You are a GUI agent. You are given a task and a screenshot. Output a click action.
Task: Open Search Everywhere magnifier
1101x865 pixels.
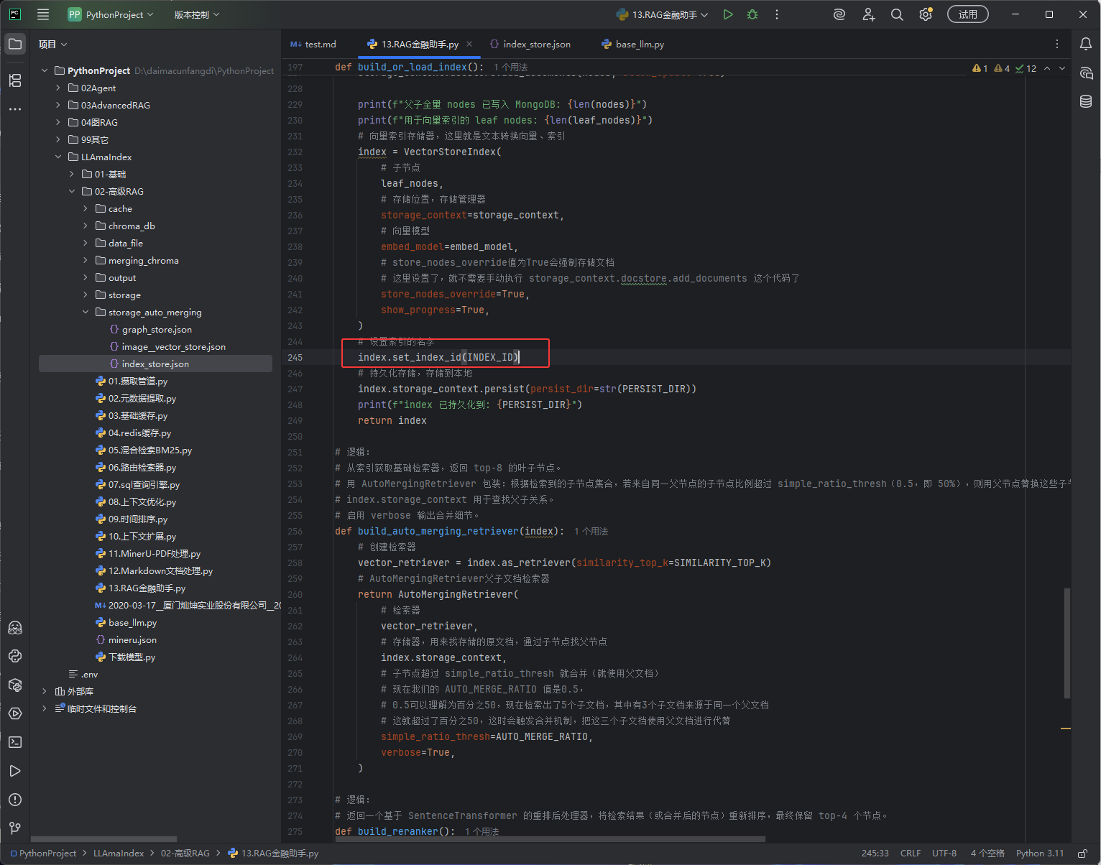897,14
